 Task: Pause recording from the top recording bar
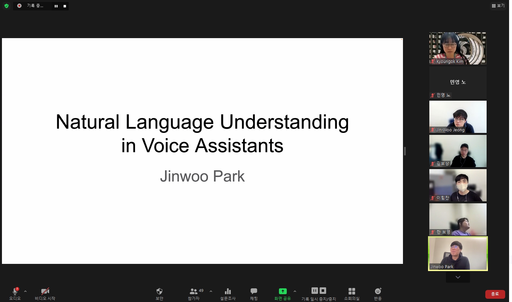tap(56, 6)
